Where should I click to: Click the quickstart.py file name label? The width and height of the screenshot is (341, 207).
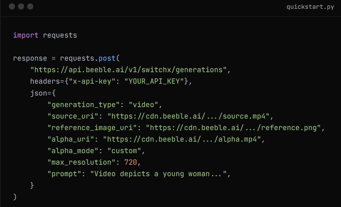coord(310,7)
